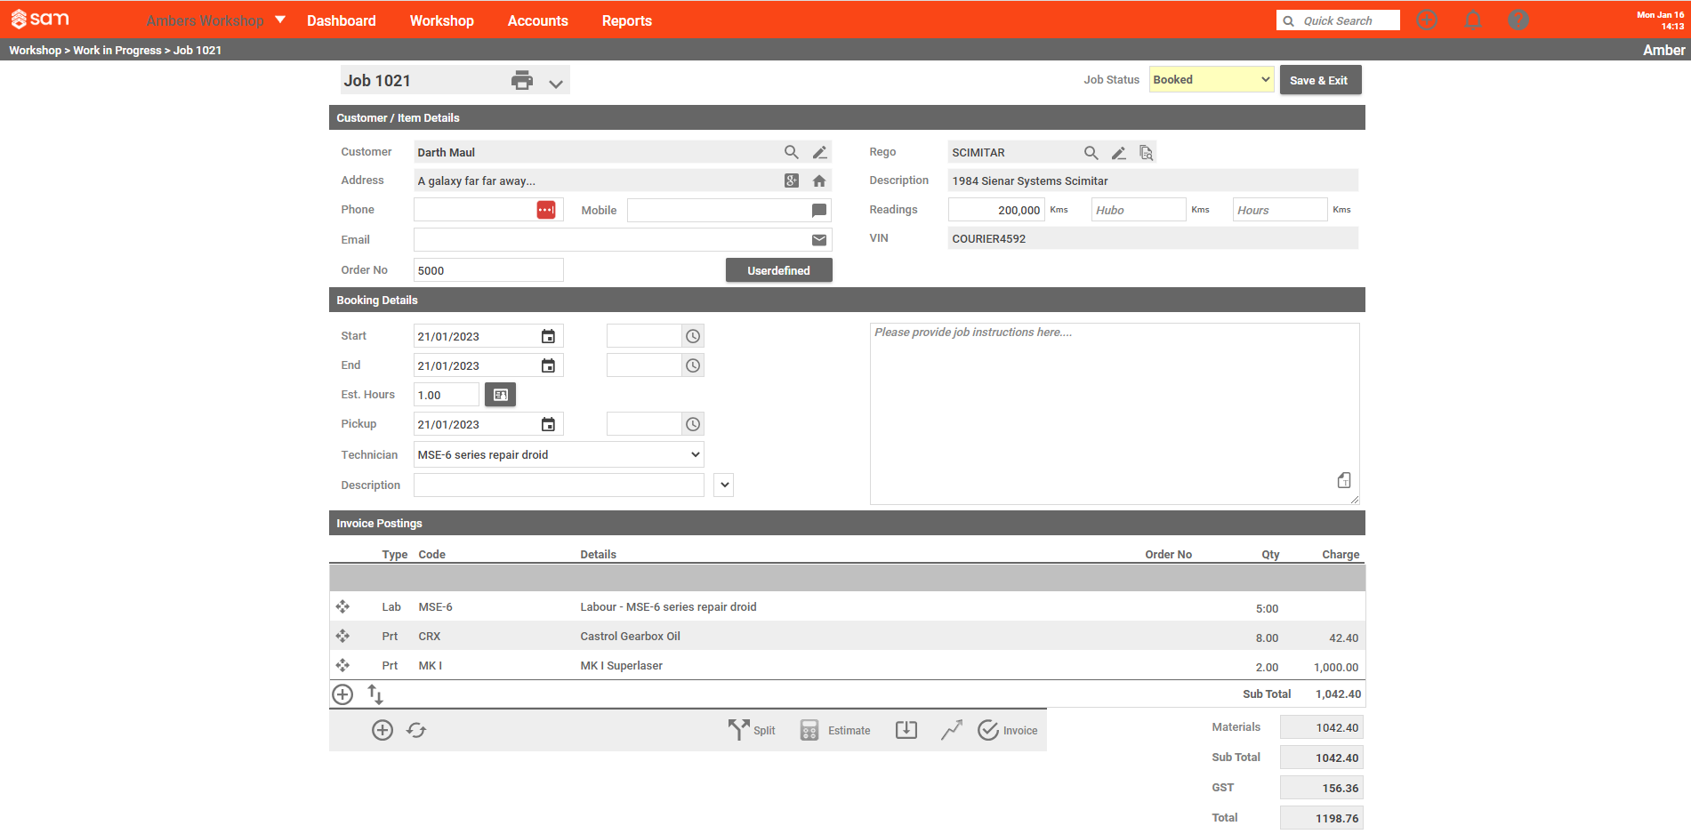Viewport: 1691px width, 834px height.
Task: Click the Save & Exit button
Action: (x=1320, y=79)
